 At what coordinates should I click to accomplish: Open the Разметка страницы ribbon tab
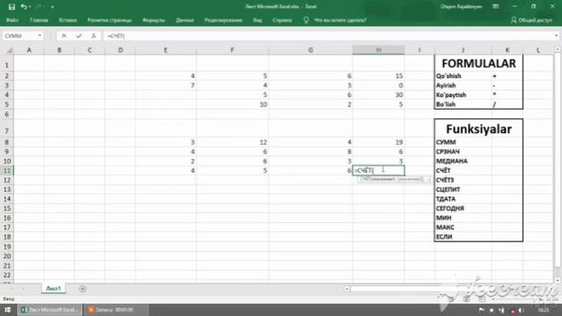pyautogui.click(x=110, y=20)
